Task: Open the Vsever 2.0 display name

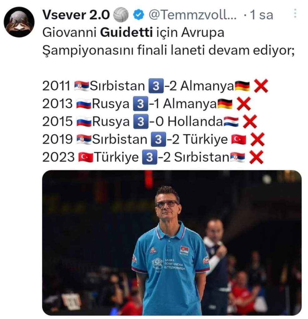Action: [x=76, y=15]
